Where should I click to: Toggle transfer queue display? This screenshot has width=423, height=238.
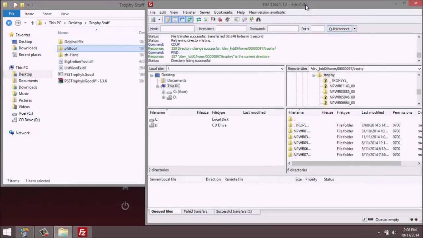tap(189, 20)
